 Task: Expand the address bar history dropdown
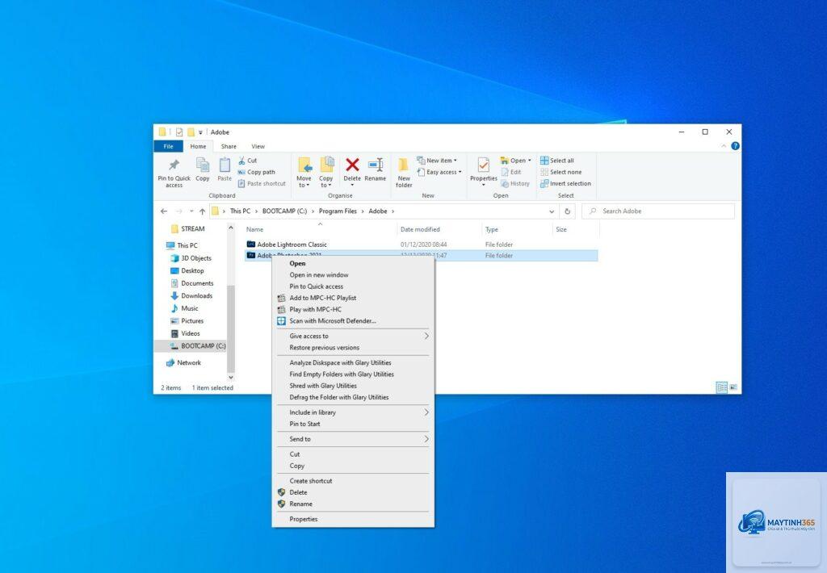coord(552,211)
